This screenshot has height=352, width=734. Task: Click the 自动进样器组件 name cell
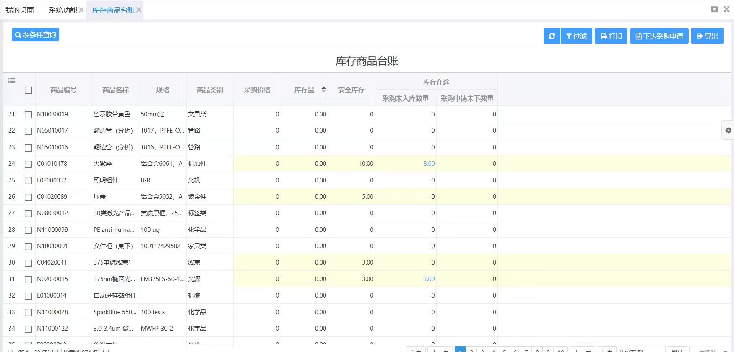coord(115,295)
